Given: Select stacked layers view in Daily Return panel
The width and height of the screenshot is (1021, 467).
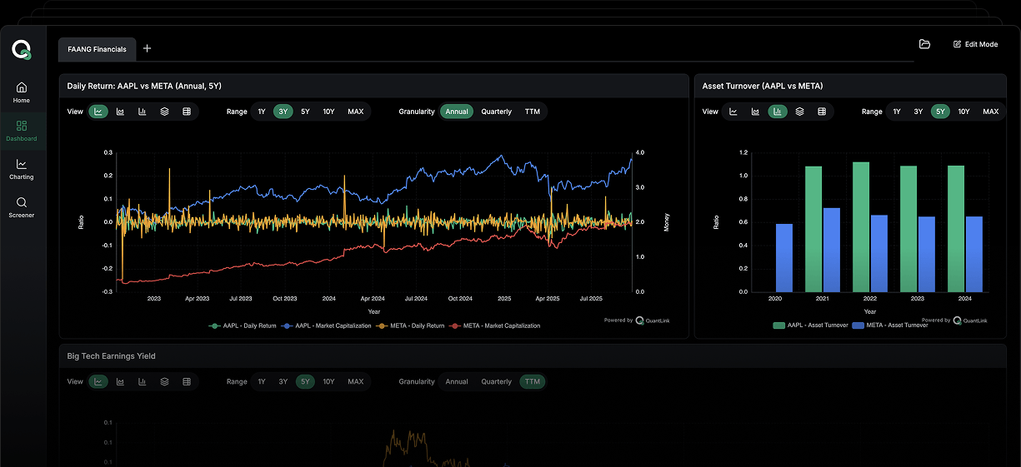Looking at the screenshot, I should [x=164, y=112].
